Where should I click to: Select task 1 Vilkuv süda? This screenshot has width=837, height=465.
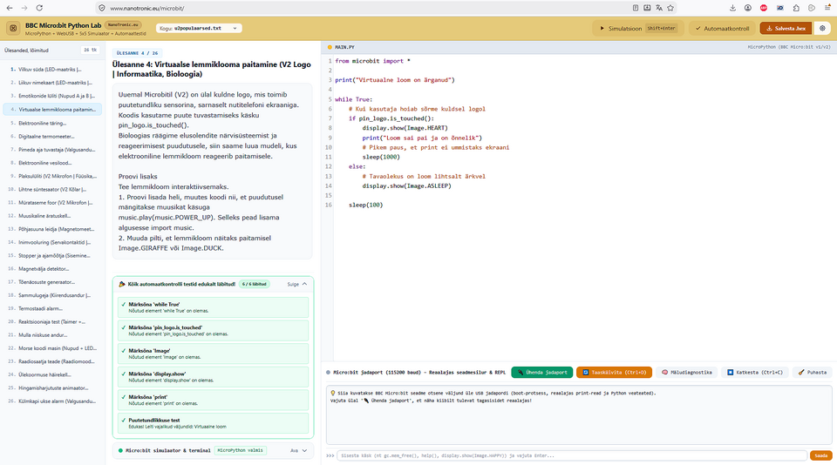(52, 70)
